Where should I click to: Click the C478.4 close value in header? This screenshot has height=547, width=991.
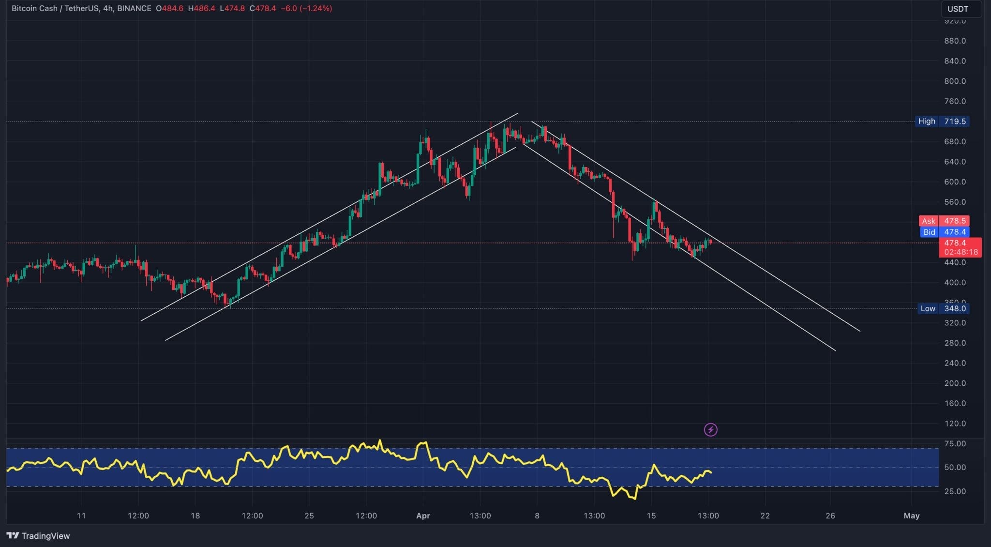(x=263, y=8)
